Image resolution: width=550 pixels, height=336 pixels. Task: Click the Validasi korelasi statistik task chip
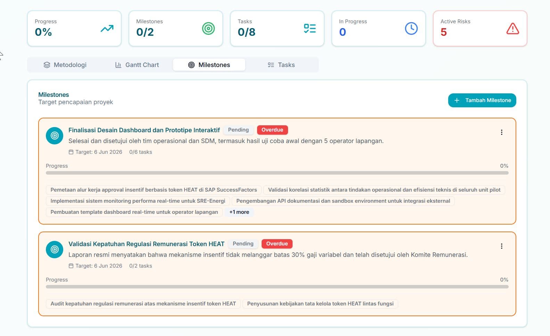[384, 190]
